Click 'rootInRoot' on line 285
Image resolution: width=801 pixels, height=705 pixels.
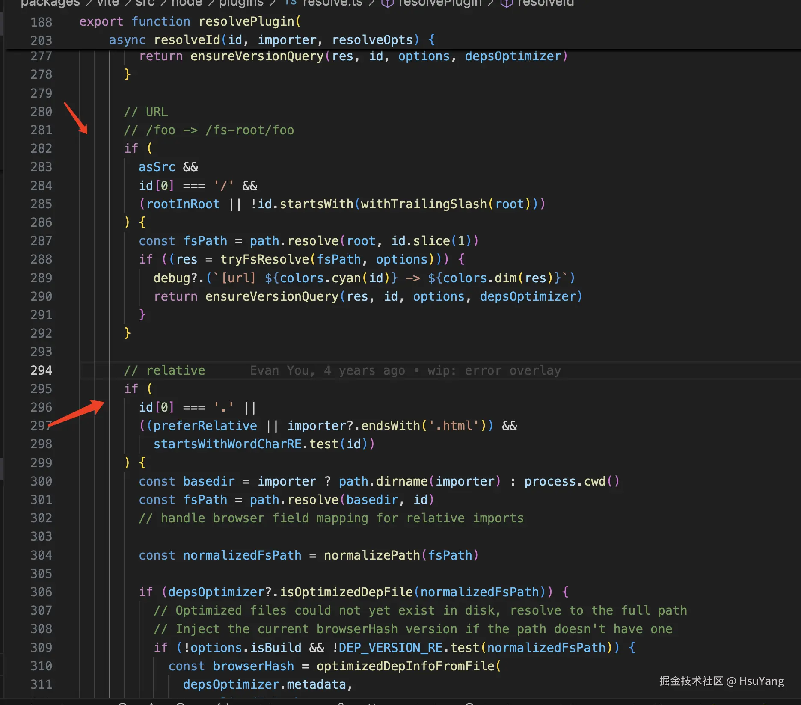tap(183, 204)
